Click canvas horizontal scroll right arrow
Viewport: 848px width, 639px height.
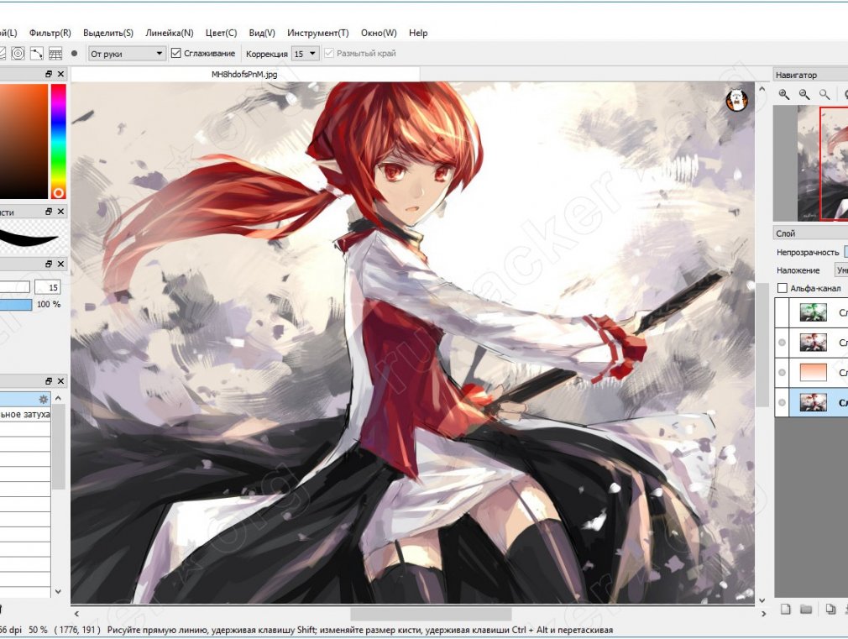coord(764,614)
